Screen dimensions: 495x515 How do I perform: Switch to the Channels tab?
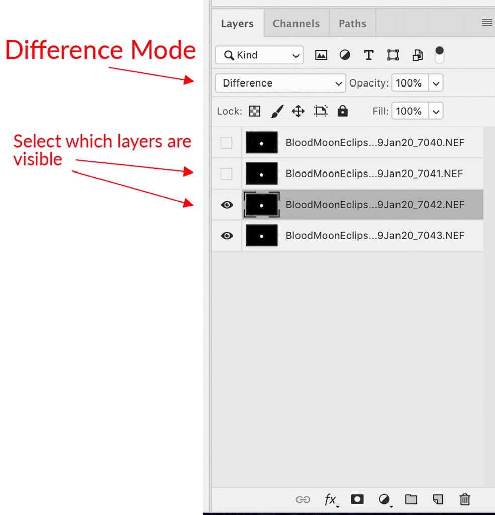click(x=296, y=23)
